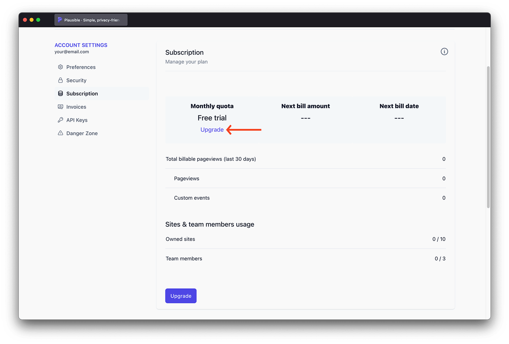Open the subscription info tooltip icon
The image size is (509, 344).
point(444,52)
